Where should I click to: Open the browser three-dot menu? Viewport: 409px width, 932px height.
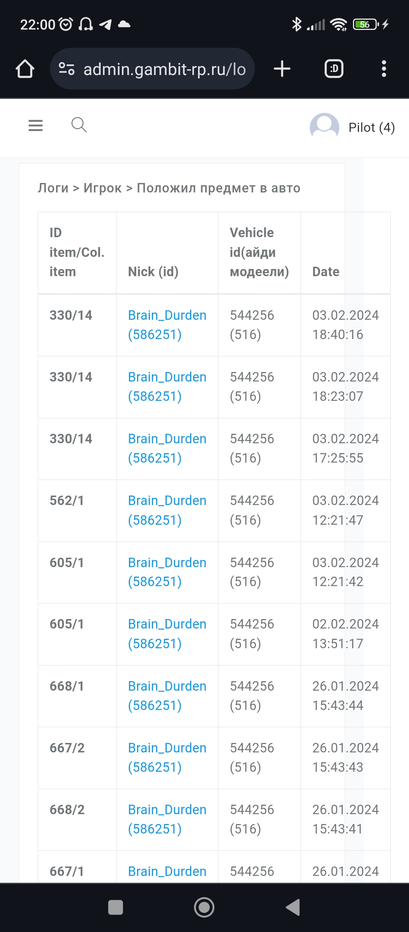[x=384, y=69]
